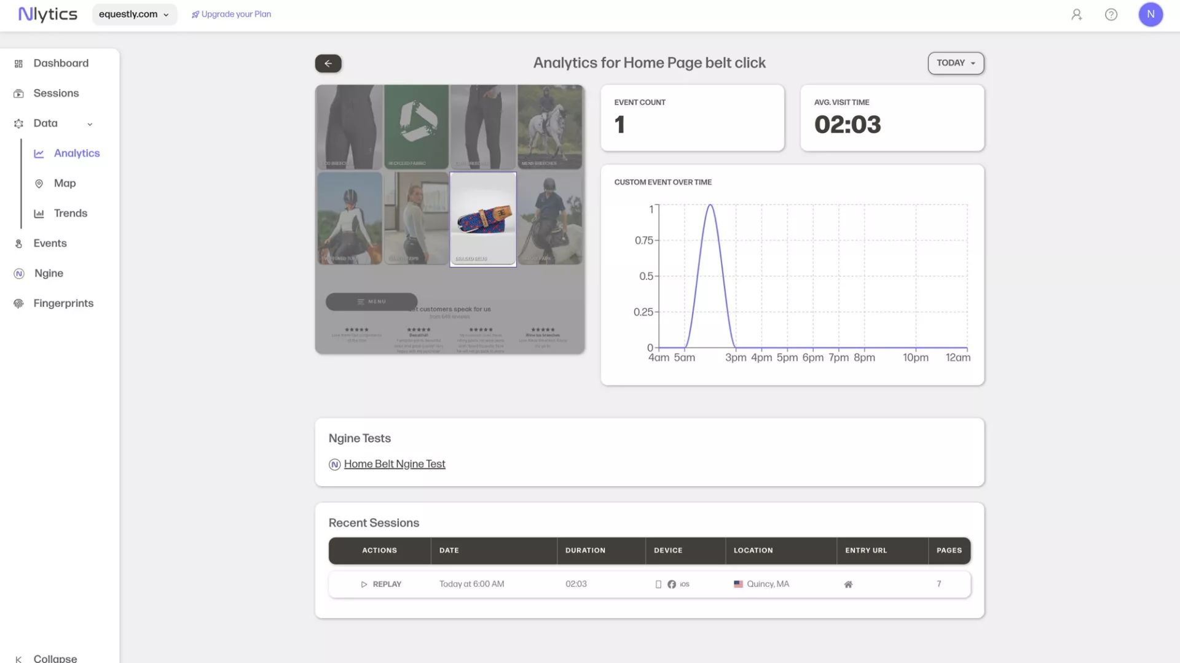Click the Dashboard grid icon

point(18,64)
